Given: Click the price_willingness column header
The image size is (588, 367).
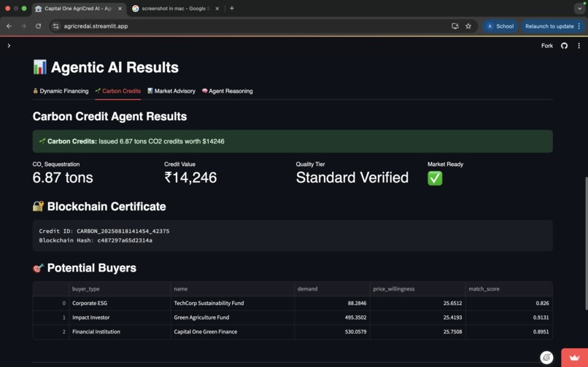Looking at the screenshot, I should point(418,289).
